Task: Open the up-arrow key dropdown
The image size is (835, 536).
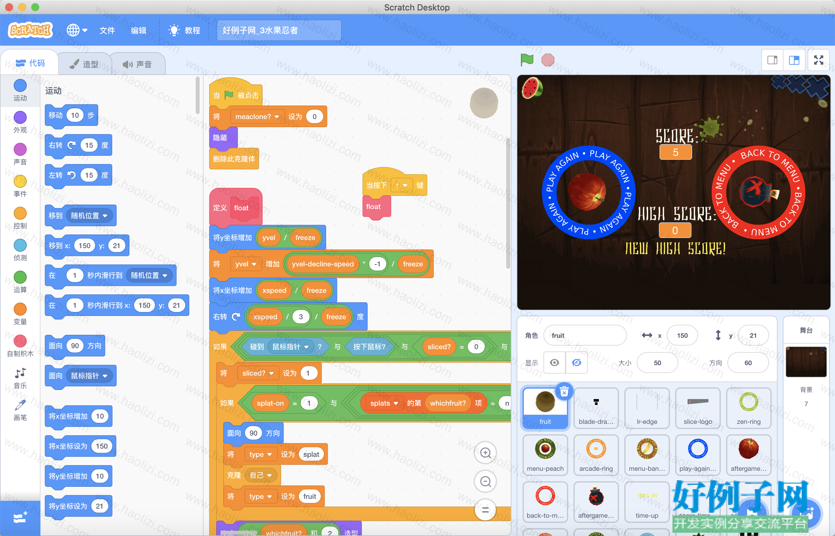Action: (402, 186)
